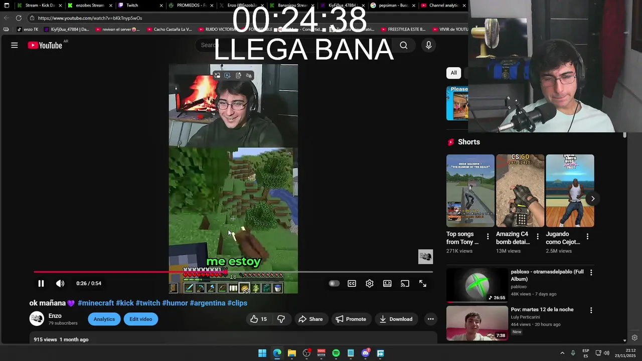Open Promote for this video
Image resolution: width=642 pixels, height=361 pixels.
point(351,319)
